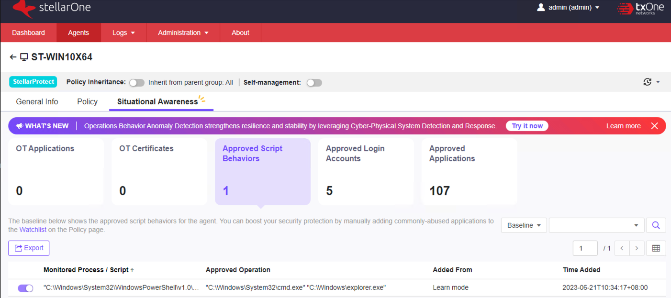Viewport: 671px width, 298px height.
Task: Close the What's New banner
Action: (x=654, y=126)
